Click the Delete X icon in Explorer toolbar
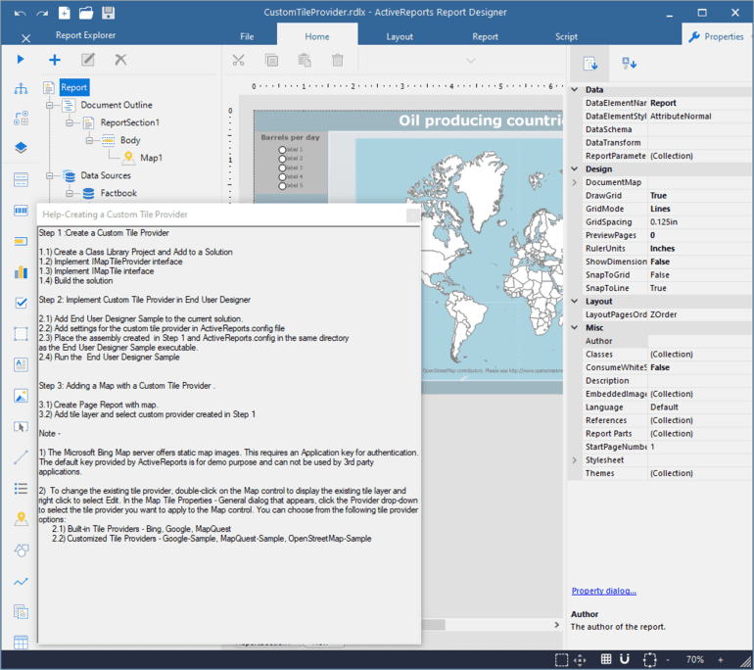The width and height of the screenshot is (754, 670). coord(120,60)
